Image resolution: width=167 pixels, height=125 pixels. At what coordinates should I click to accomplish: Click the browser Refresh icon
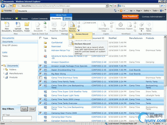(x=111, y=6)
